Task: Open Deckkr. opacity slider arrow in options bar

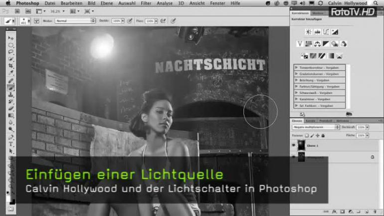Action: click(x=123, y=21)
